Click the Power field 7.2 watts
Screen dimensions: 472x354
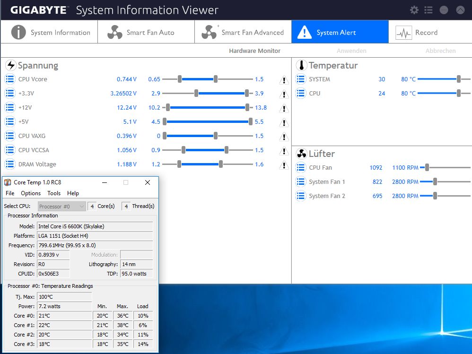[x=64, y=306]
